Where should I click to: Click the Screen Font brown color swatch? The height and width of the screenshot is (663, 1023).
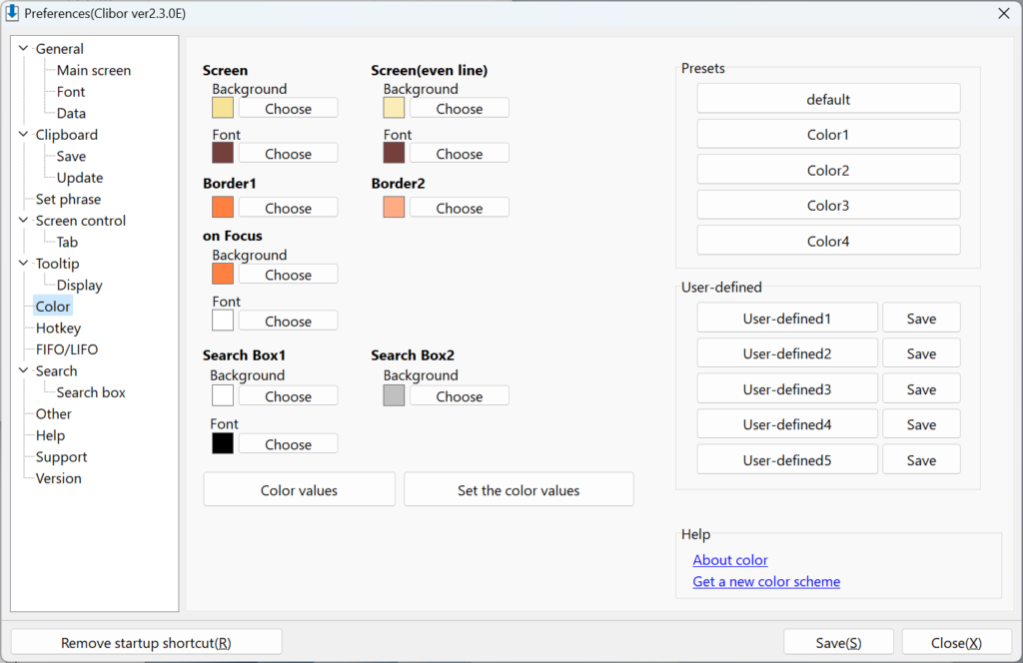point(223,153)
